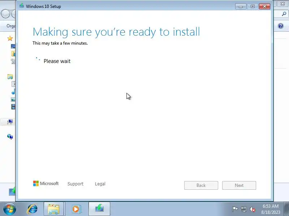Select Recent Places icon in Explorer sidebar

[x=13, y=61]
